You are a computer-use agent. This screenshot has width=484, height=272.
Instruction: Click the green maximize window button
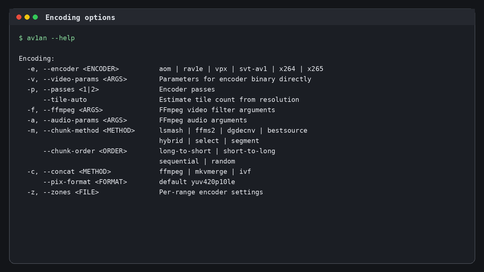coord(35,17)
